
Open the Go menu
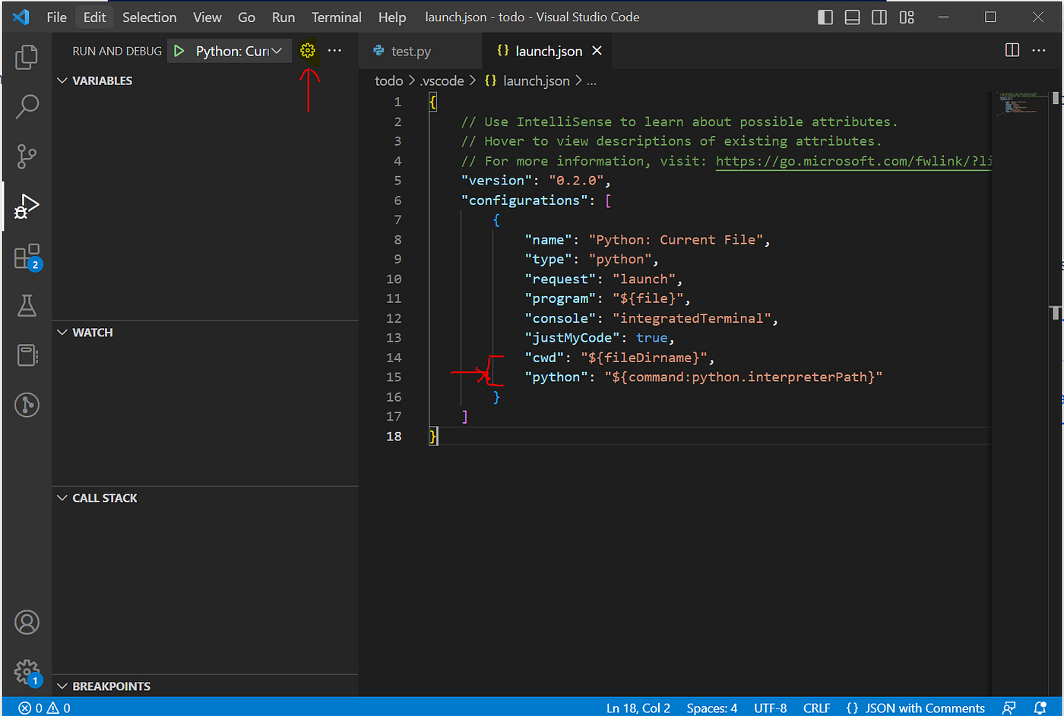click(247, 17)
